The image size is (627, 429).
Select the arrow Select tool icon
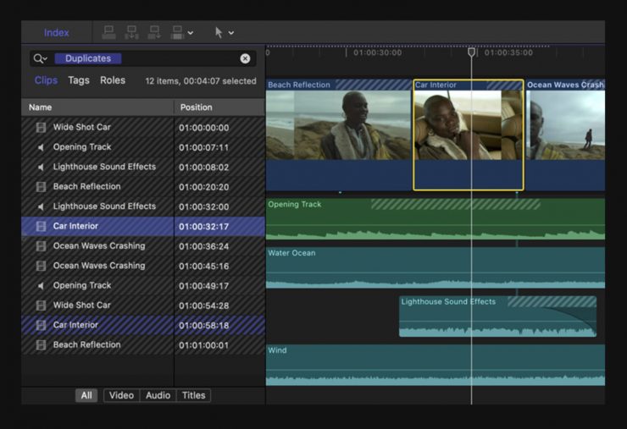point(219,32)
